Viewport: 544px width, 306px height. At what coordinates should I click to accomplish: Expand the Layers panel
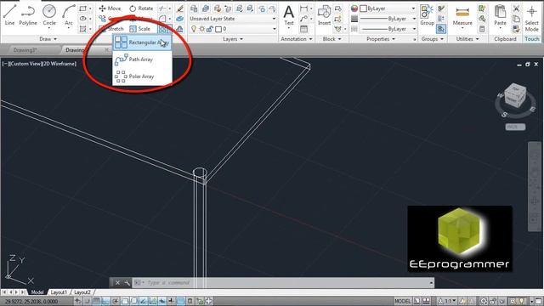pos(232,39)
